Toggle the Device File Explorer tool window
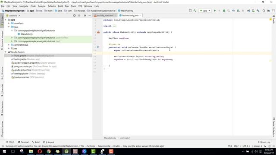Screen dimensions: 276x155 pos(274,127)
